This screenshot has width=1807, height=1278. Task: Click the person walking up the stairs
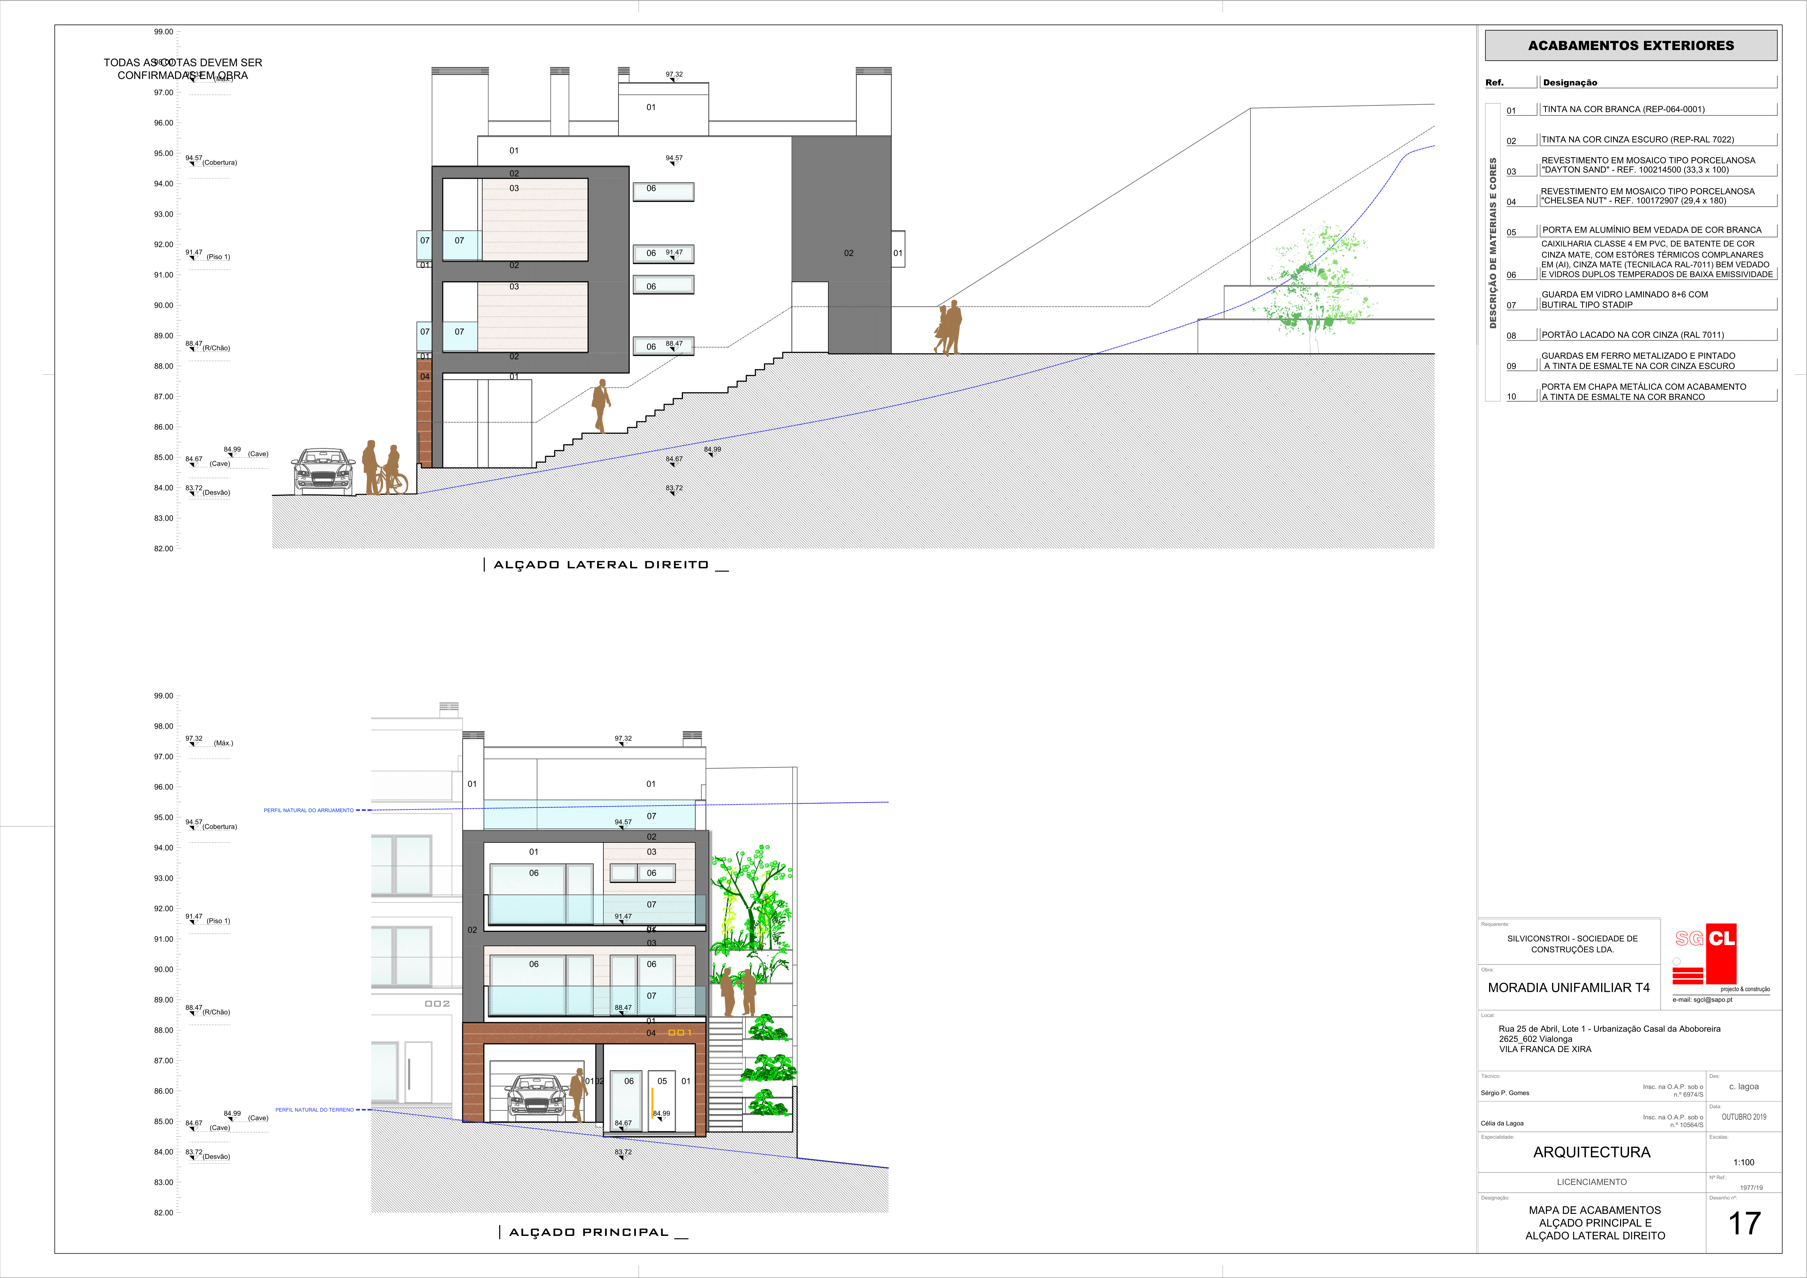(601, 405)
